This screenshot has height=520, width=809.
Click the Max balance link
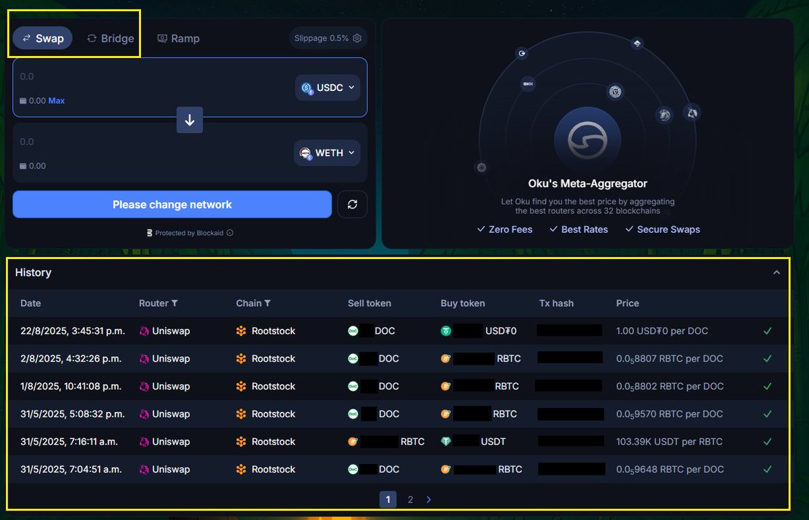point(57,100)
